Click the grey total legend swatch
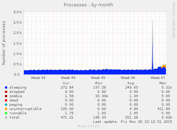177x130 pixels. click(x=6, y=117)
